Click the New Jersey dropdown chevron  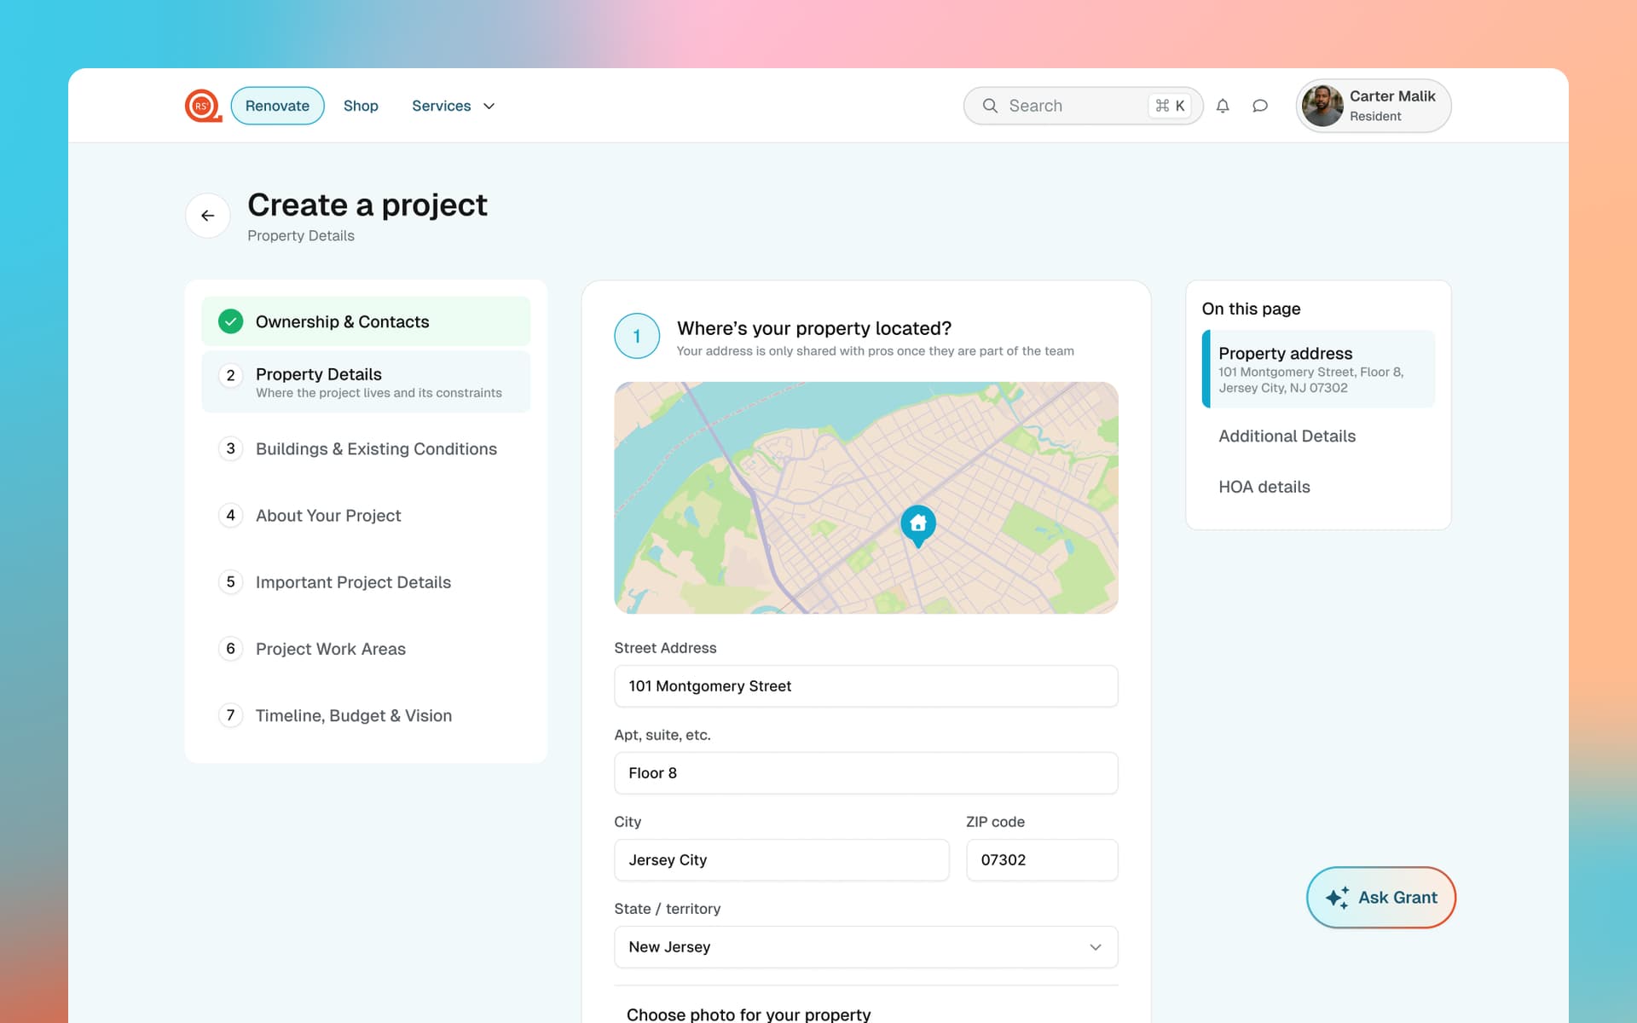pyautogui.click(x=1096, y=947)
